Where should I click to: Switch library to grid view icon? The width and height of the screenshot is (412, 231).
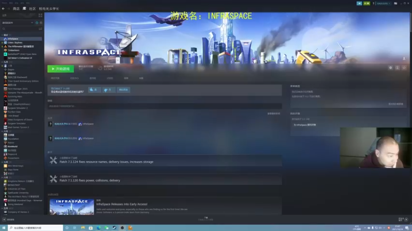coord(41,15)
